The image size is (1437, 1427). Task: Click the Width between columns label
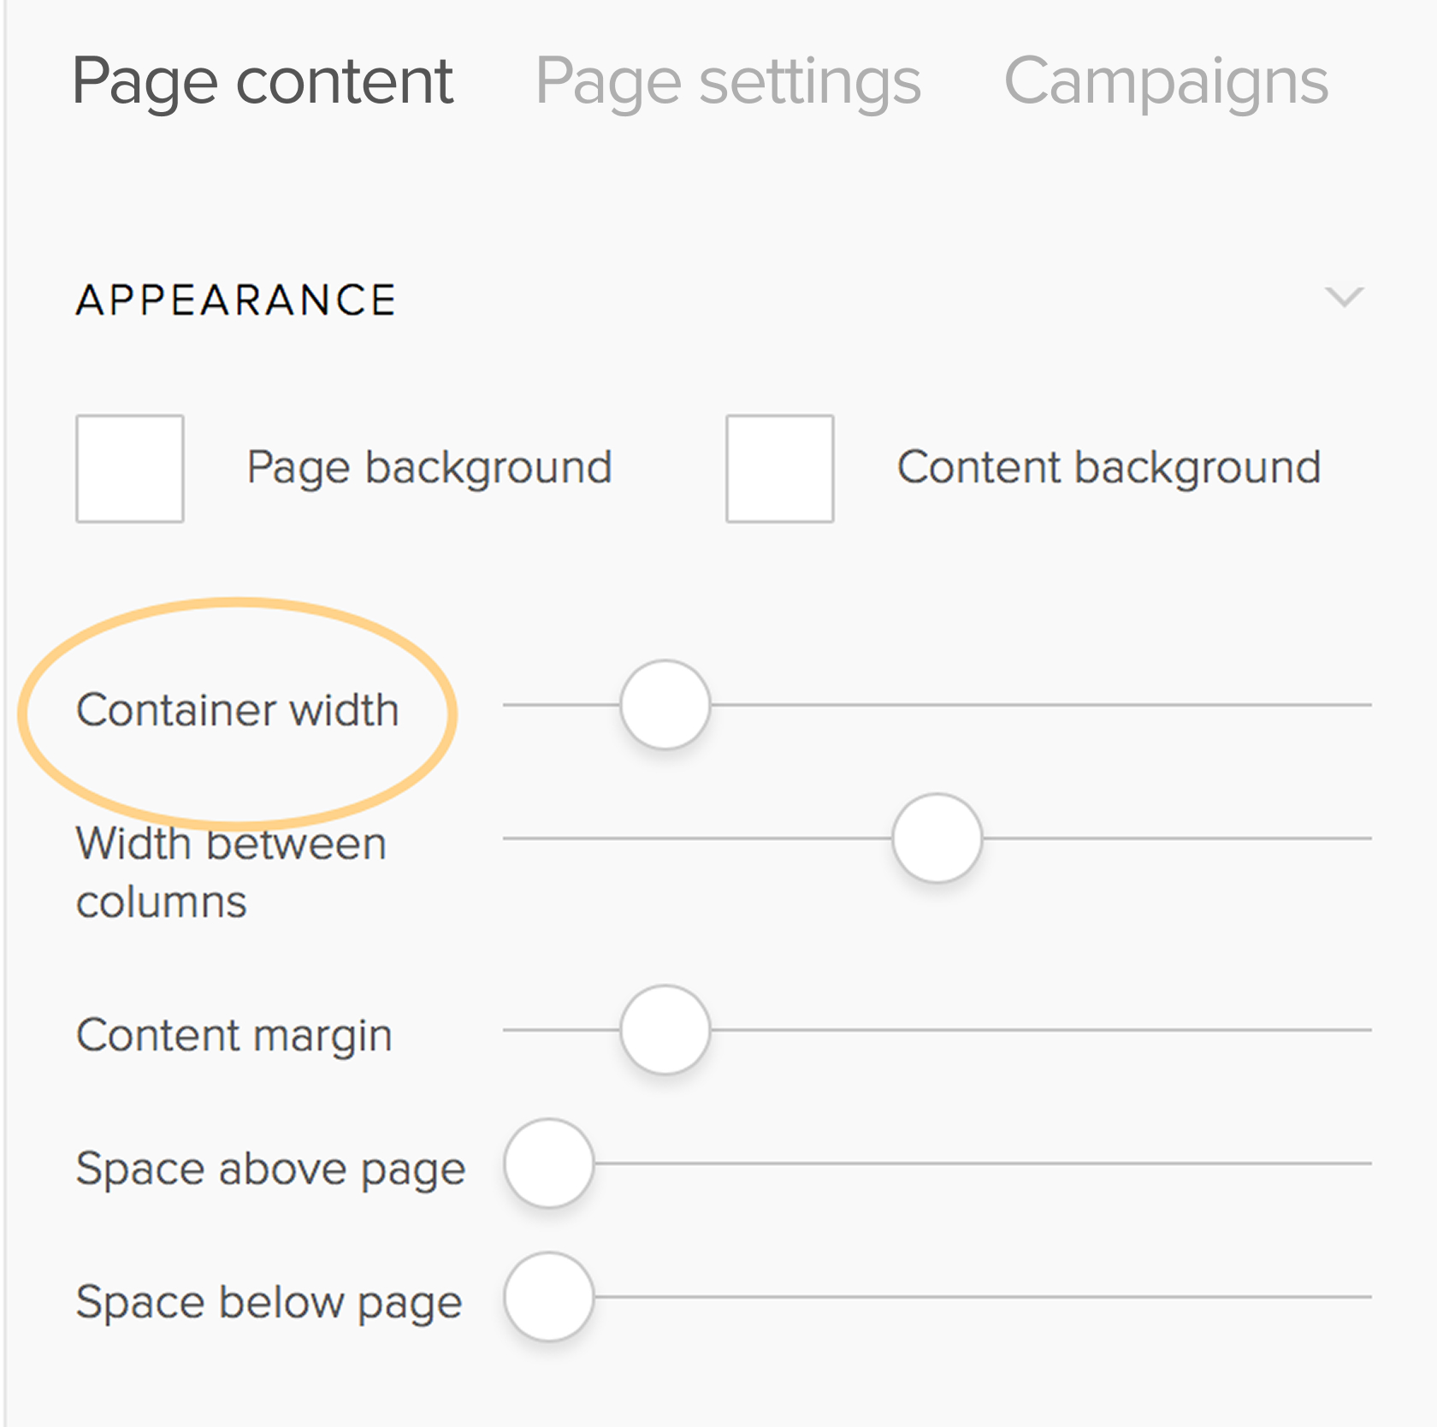point(231,873)
